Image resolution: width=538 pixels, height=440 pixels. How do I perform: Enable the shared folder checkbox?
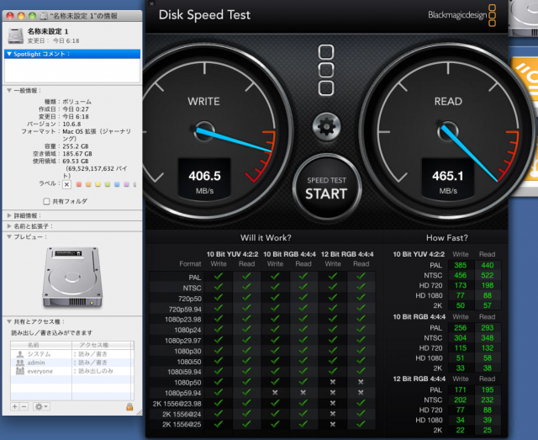pyautogui.click(x=46, y=202)
